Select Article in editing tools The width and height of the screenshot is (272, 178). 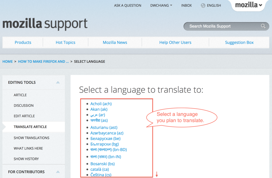tap(20, 95)
